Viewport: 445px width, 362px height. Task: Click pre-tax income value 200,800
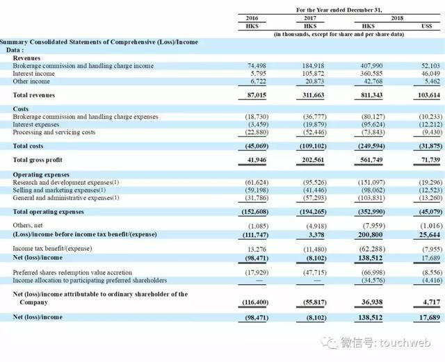[371, 235]
